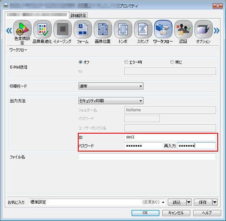The image size is (226, 221).
Task: Click the キャンセル button
Action: point(176,213)
